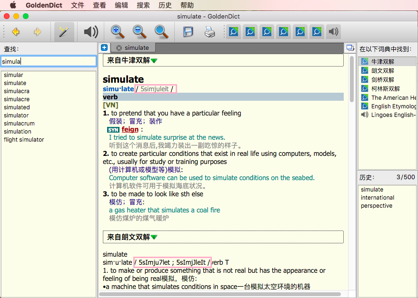Save the article via floppy disk icon

click(188, 32)
